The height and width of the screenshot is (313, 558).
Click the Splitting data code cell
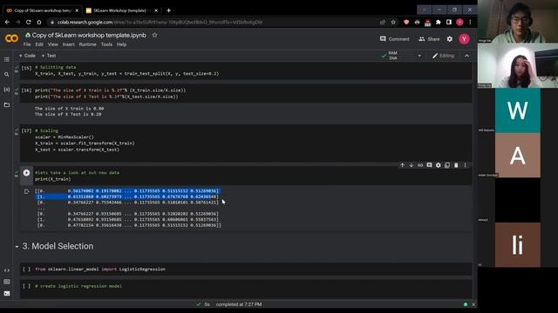tap(246, 70)
